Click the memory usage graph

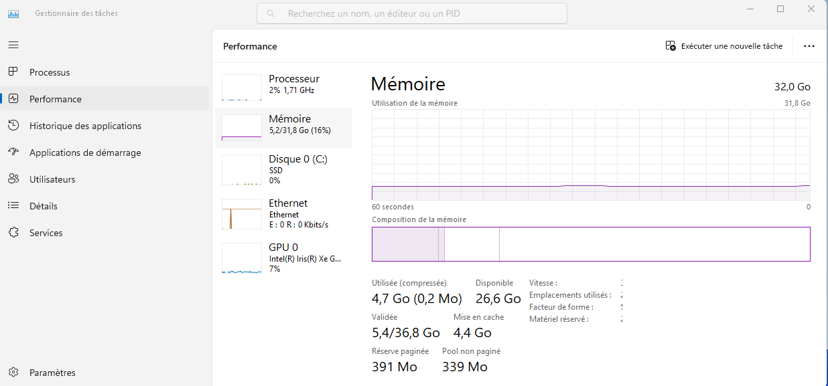click(x=591, y=155)
